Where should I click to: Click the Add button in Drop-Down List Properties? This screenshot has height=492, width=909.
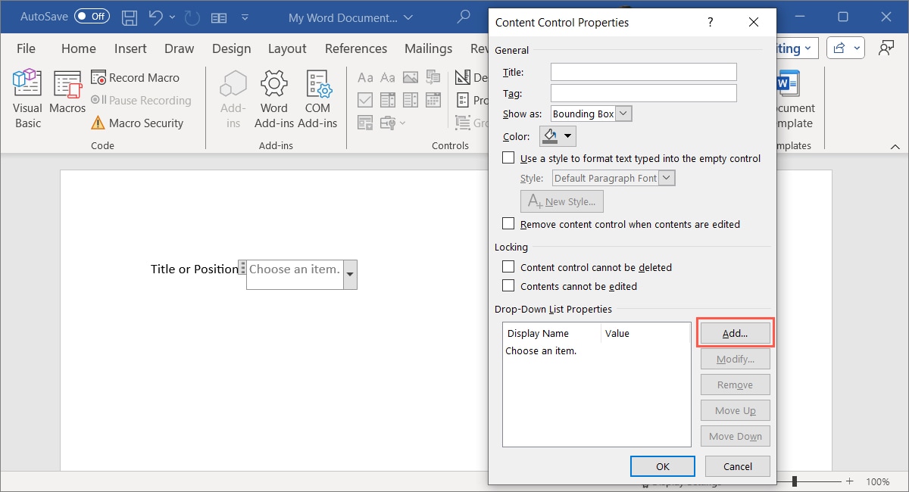pos(735,332)
